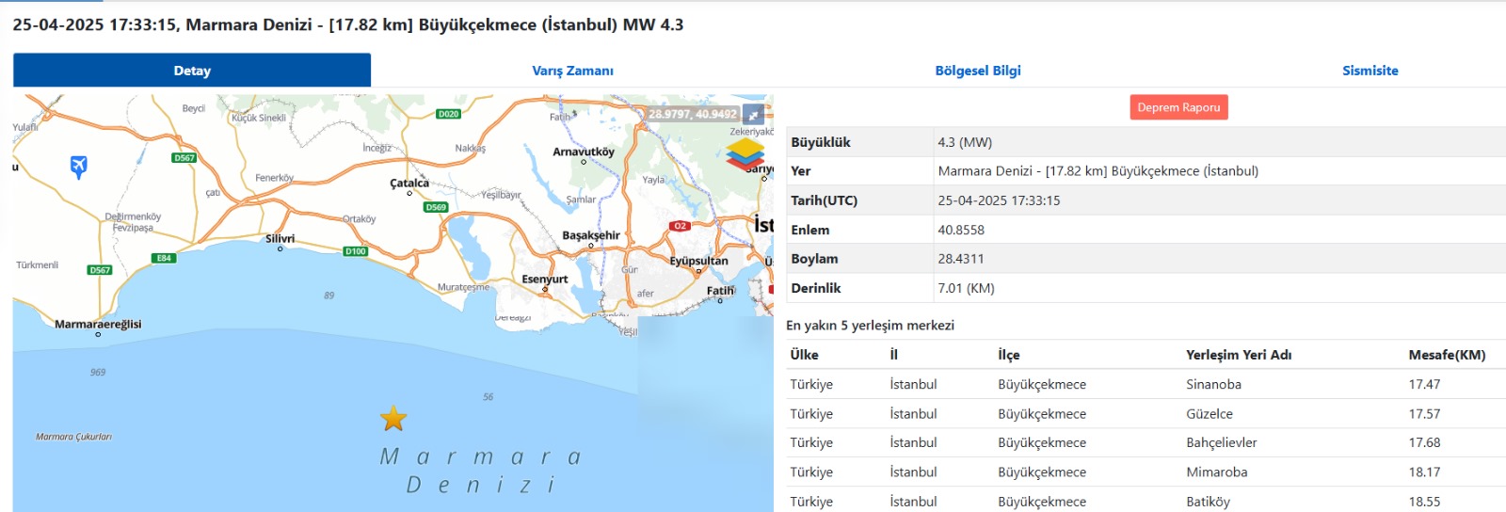Select the Detay tab

(x=192, y=71)
